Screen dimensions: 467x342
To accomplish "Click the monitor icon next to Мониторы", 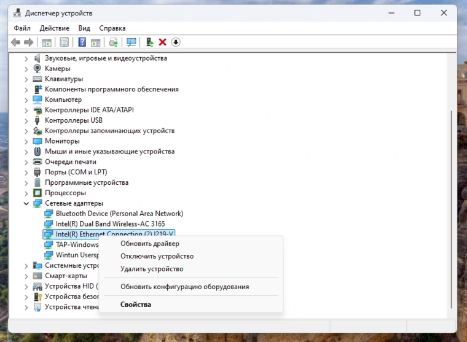I will coord(37,141).
